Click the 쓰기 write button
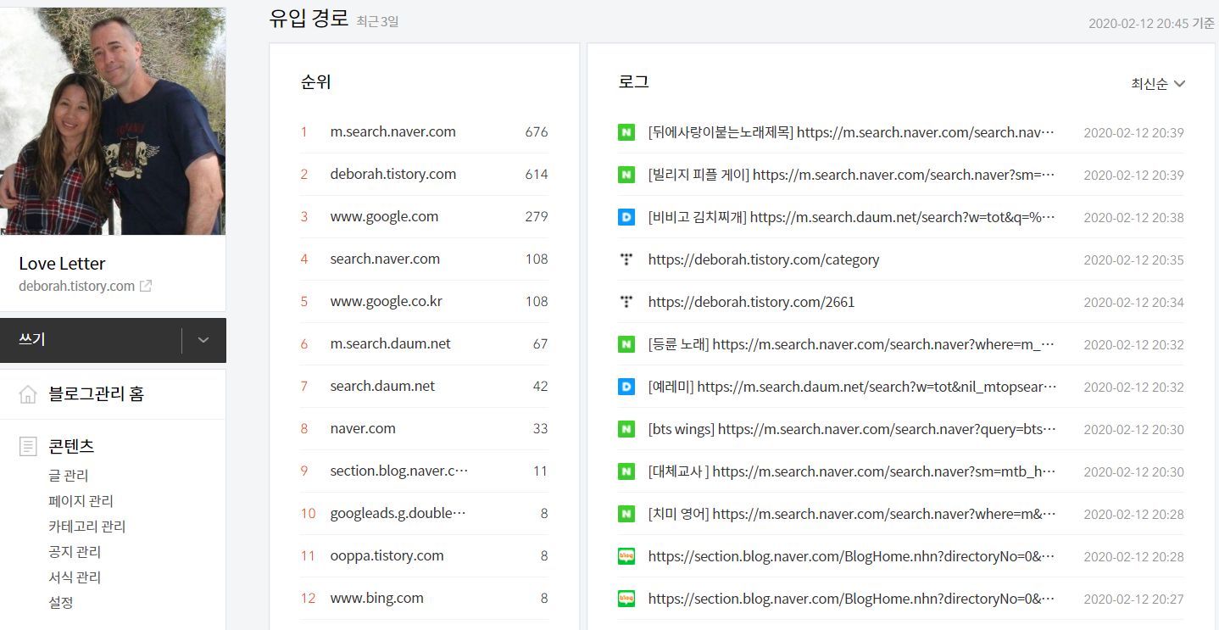1219x630 pixels. coord(91,340)
